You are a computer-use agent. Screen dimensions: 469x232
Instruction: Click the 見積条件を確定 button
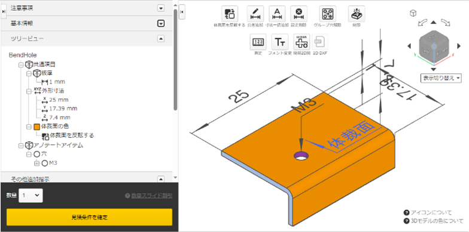coord(90,217)
